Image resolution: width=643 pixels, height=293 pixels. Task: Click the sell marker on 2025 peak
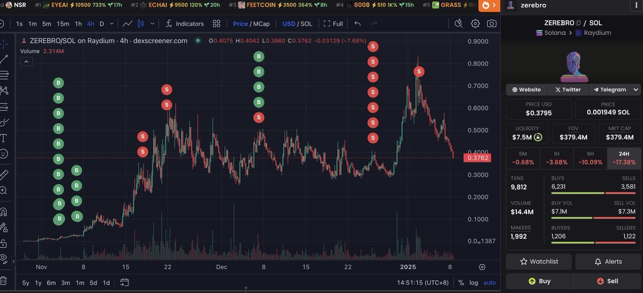(419, 72)
